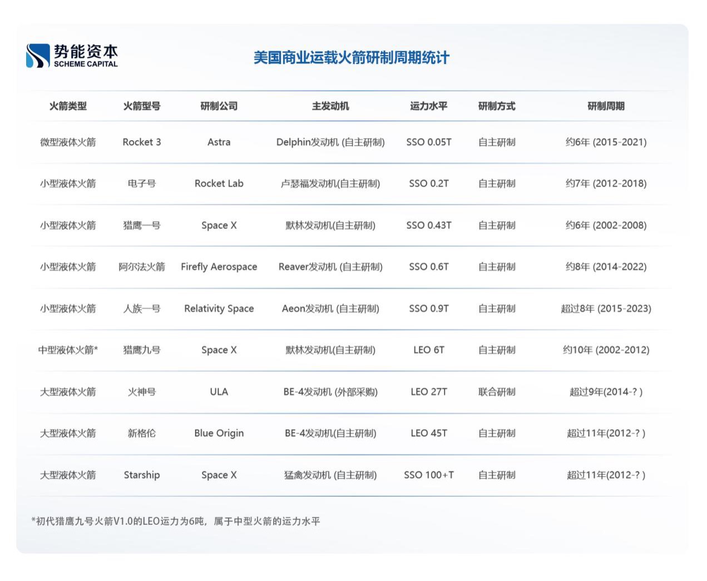This screenshot has height=581, width=707.
Task: Click the LEO 6T cell
Action: (x=429, y=350)
